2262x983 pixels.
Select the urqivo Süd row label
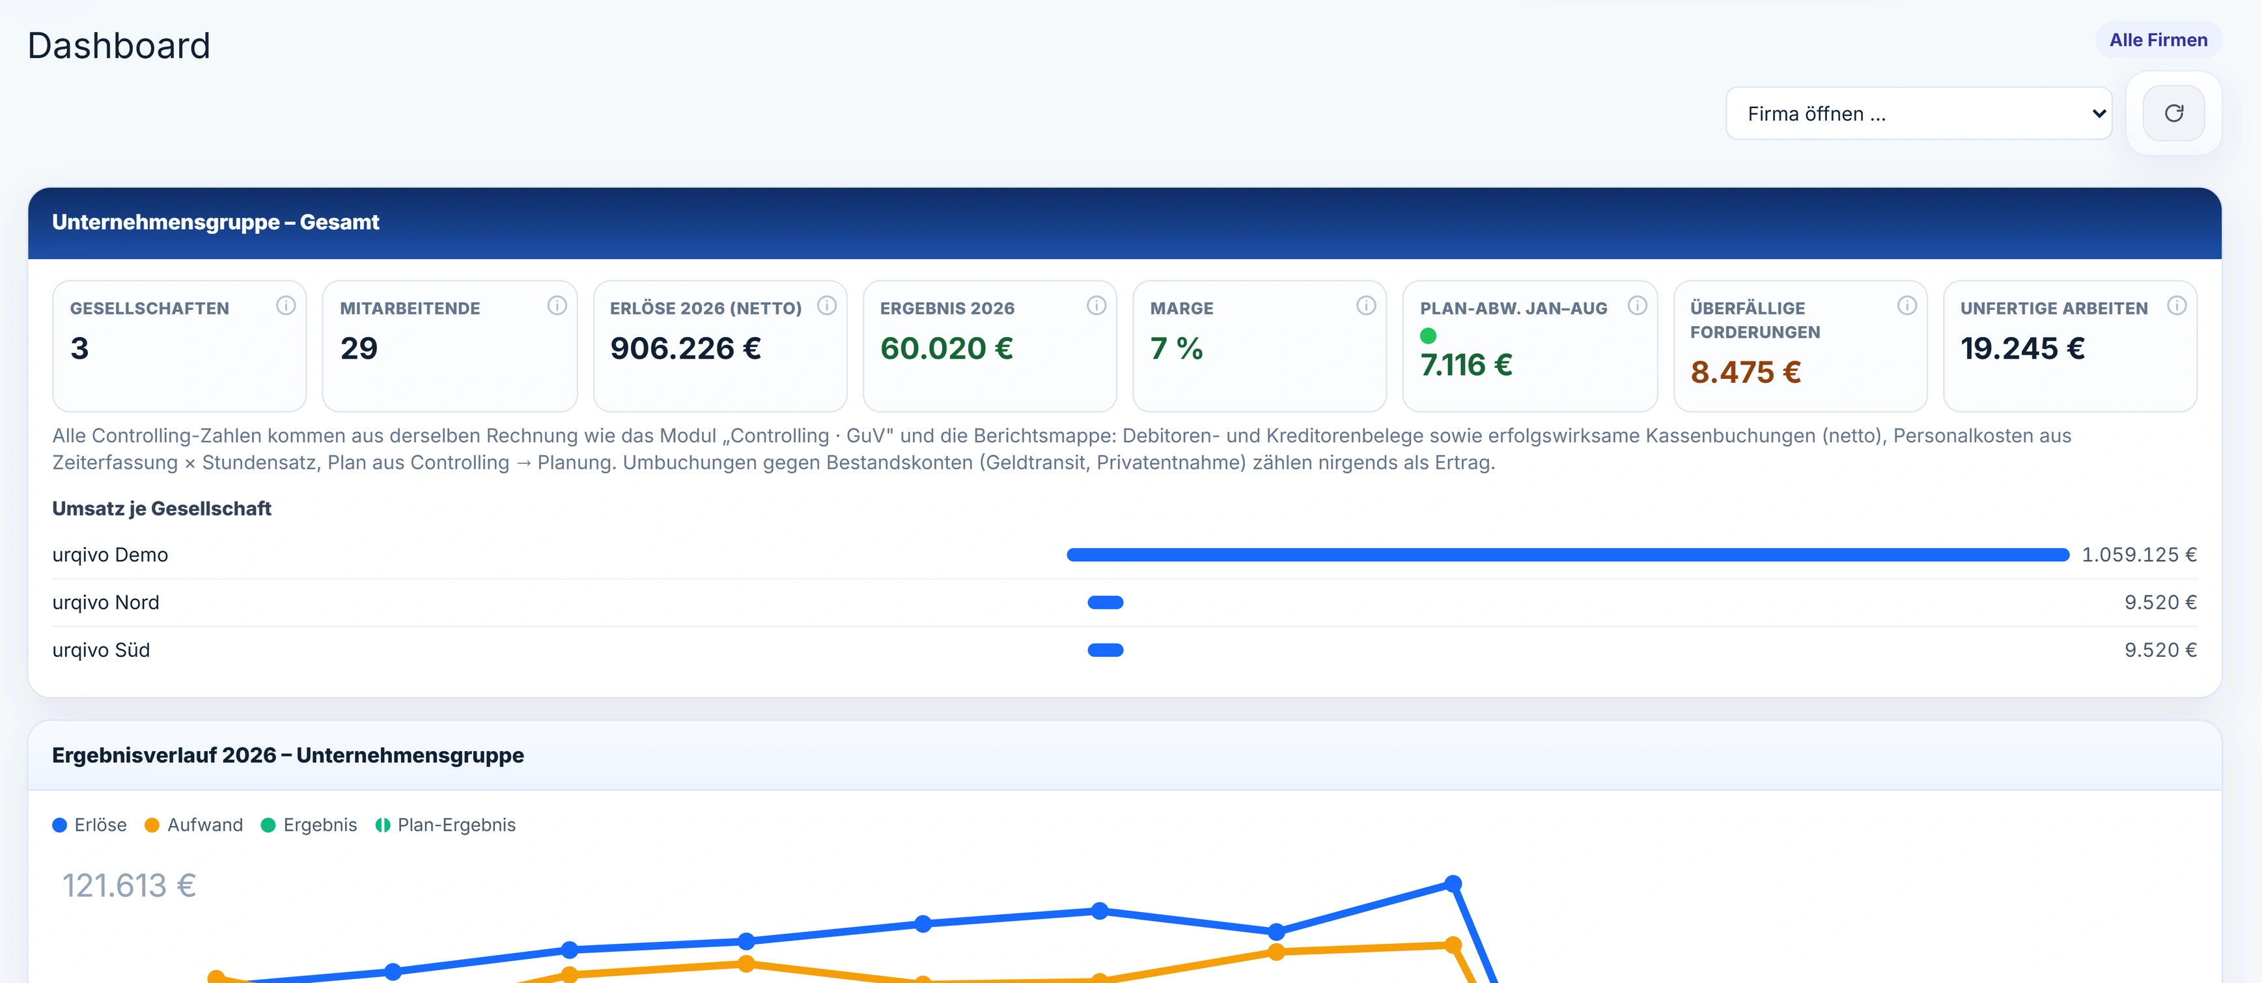click(101, 650)
